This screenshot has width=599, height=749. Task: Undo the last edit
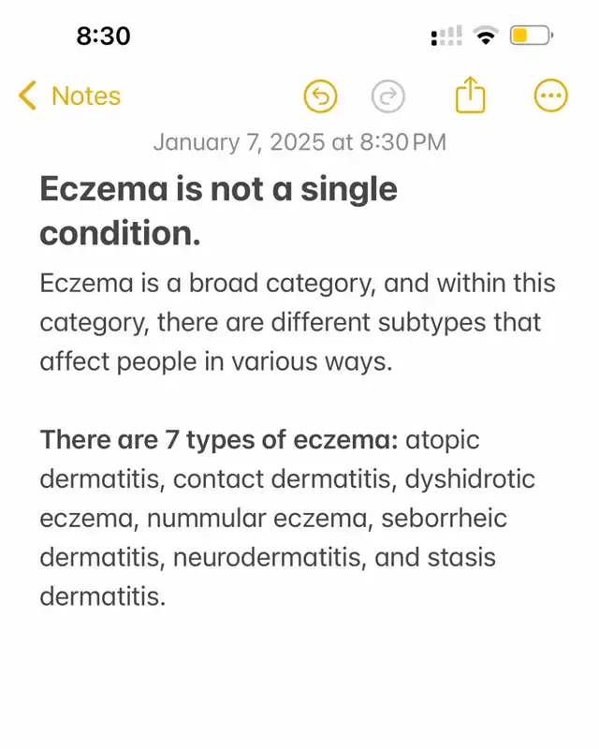pyautogui.click(x=320, y=95)
